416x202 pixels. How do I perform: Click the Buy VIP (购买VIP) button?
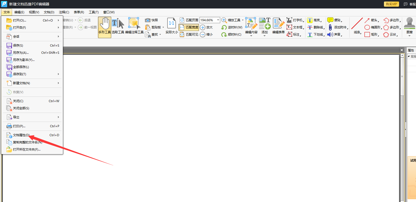coord(391,4)
